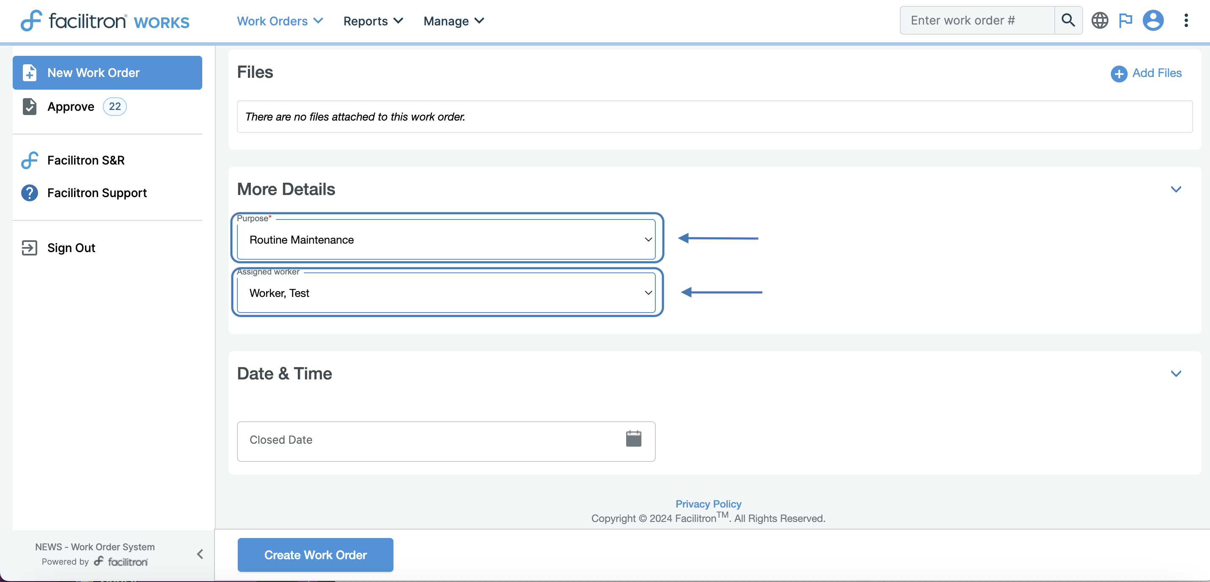Image resolution: width=1210 pixels, height=582 pixels.
Task: Click the Add Files plus icon
Action: point(1119,73)
